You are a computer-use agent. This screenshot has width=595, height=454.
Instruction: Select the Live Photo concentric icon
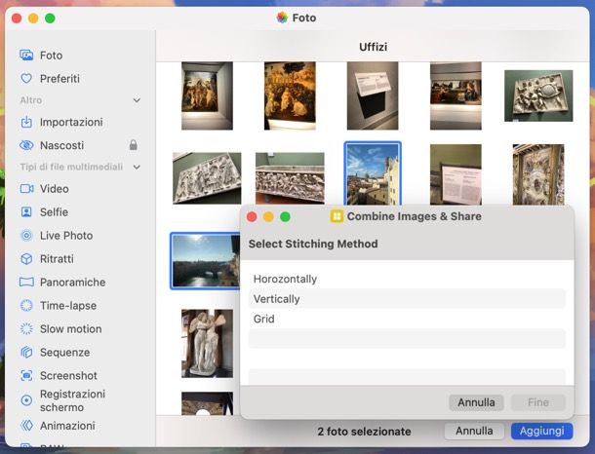point(26,236)
